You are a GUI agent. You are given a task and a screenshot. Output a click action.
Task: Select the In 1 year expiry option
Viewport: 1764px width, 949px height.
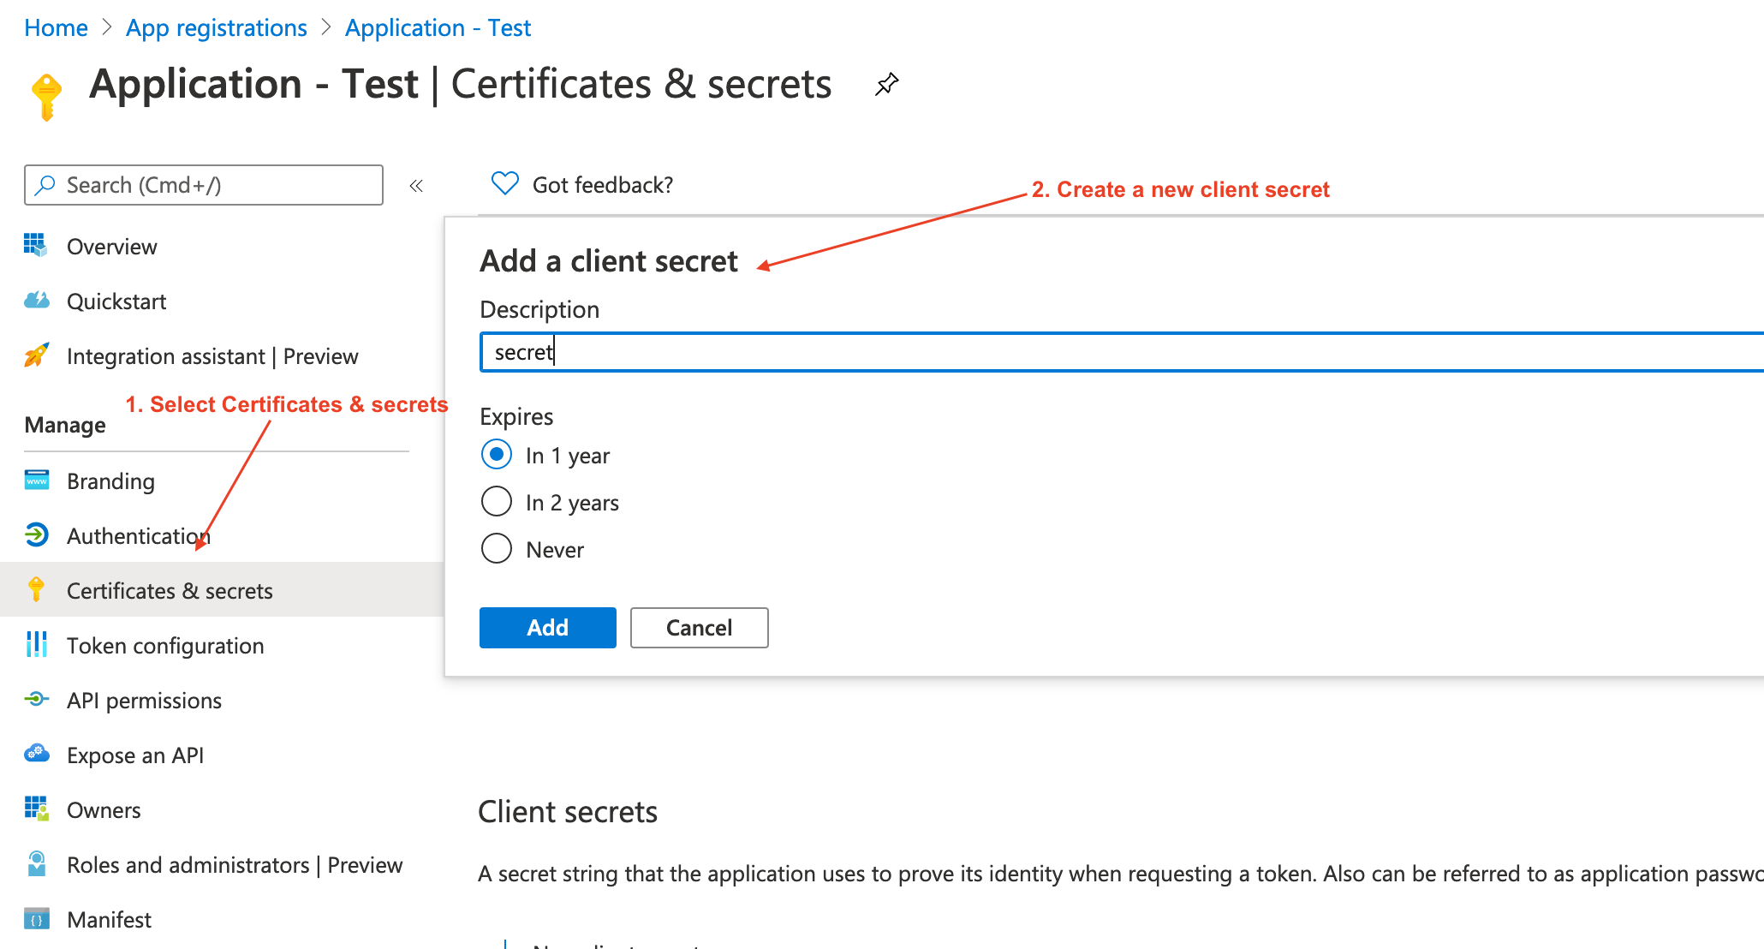point(497,455)
